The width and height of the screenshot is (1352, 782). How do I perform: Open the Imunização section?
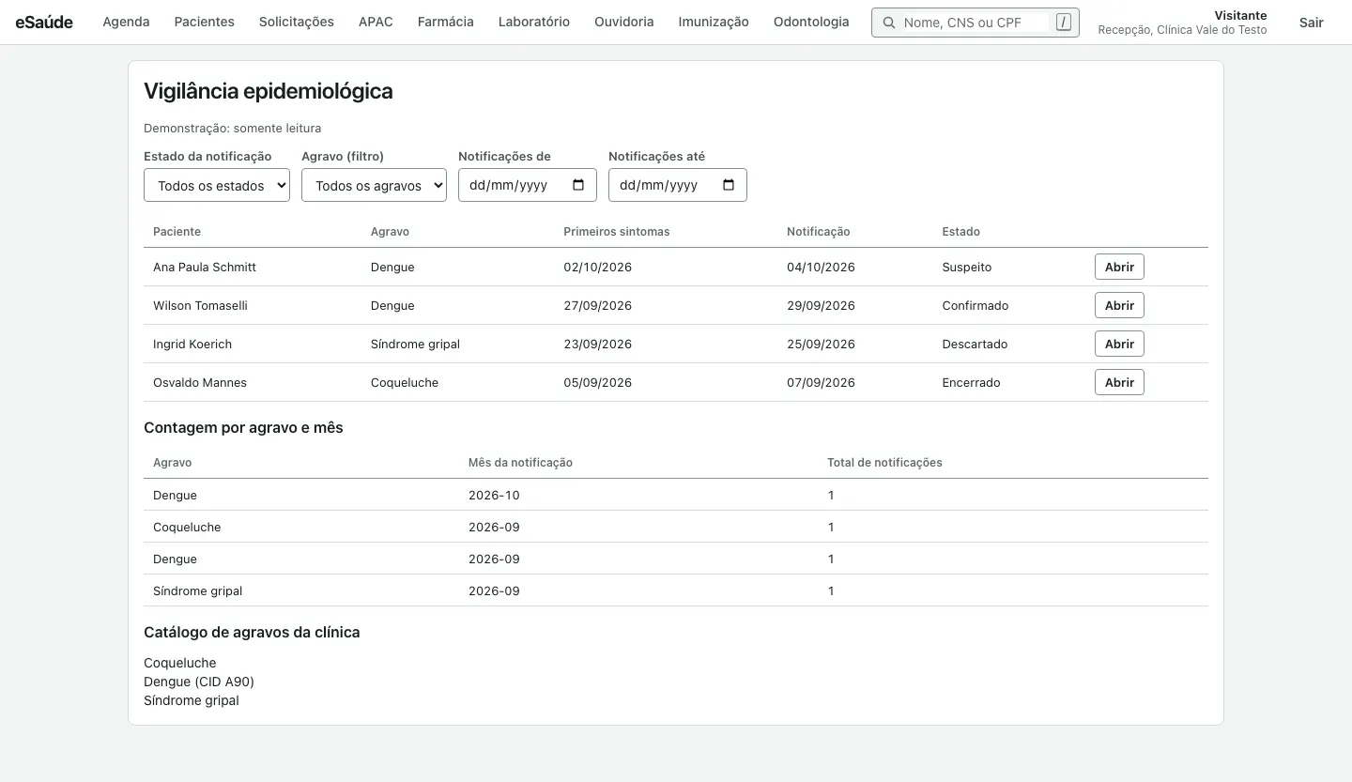(x=714, y=22)
